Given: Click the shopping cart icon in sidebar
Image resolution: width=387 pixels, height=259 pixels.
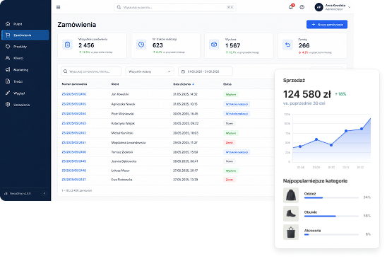Looking at the screenshot, I should [x=8, y=35].
